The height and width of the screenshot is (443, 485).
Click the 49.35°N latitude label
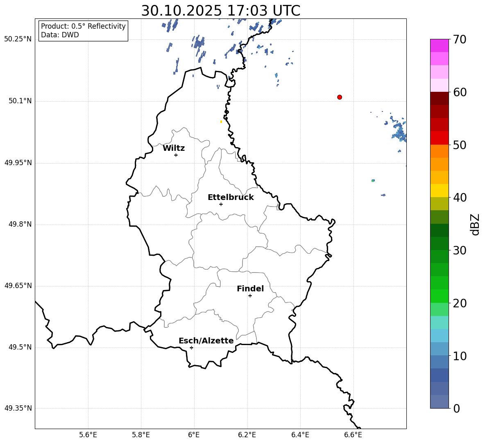tap(18, 408)
